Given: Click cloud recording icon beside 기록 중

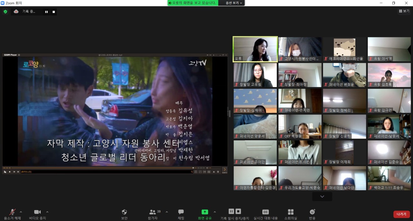Looking at the screenshot, I should point(16,12).
